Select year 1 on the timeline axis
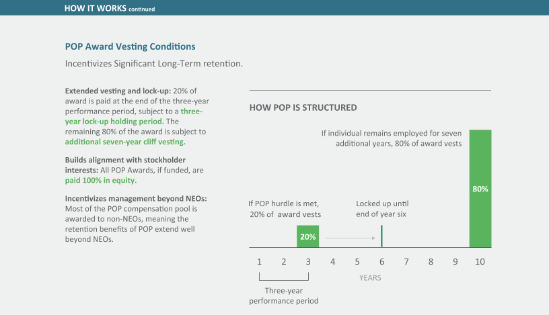Screen dimensions: 549x315 (x=259, y=261)
